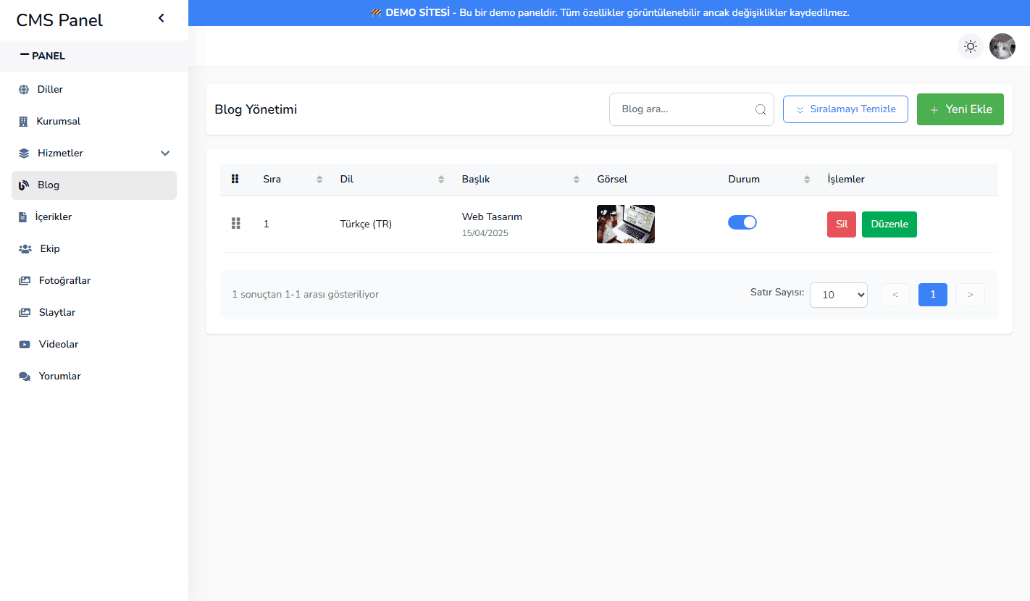1030x601 pixels.
Task: Select Blog from the sidebar menu
Action: point(47,185)
